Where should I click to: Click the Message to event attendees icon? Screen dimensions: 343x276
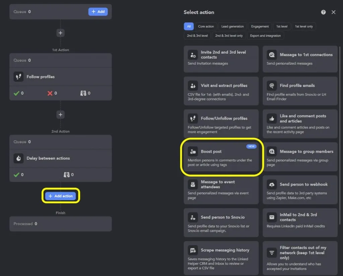click(x=193, y=184)
